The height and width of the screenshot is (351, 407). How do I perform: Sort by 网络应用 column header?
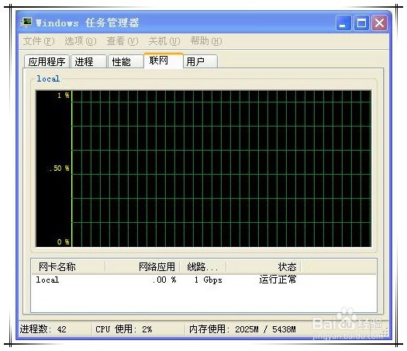(x=143, y=267)
